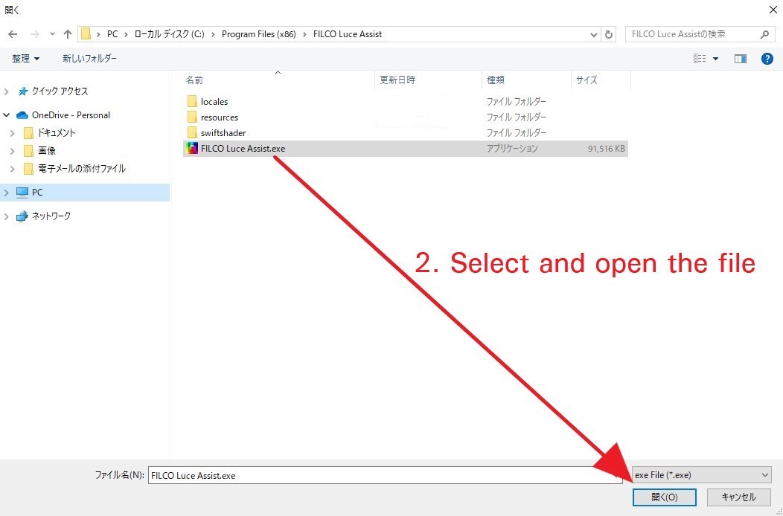
Task: Expand クイック アクセス in the tree
Action: (7, 91)
